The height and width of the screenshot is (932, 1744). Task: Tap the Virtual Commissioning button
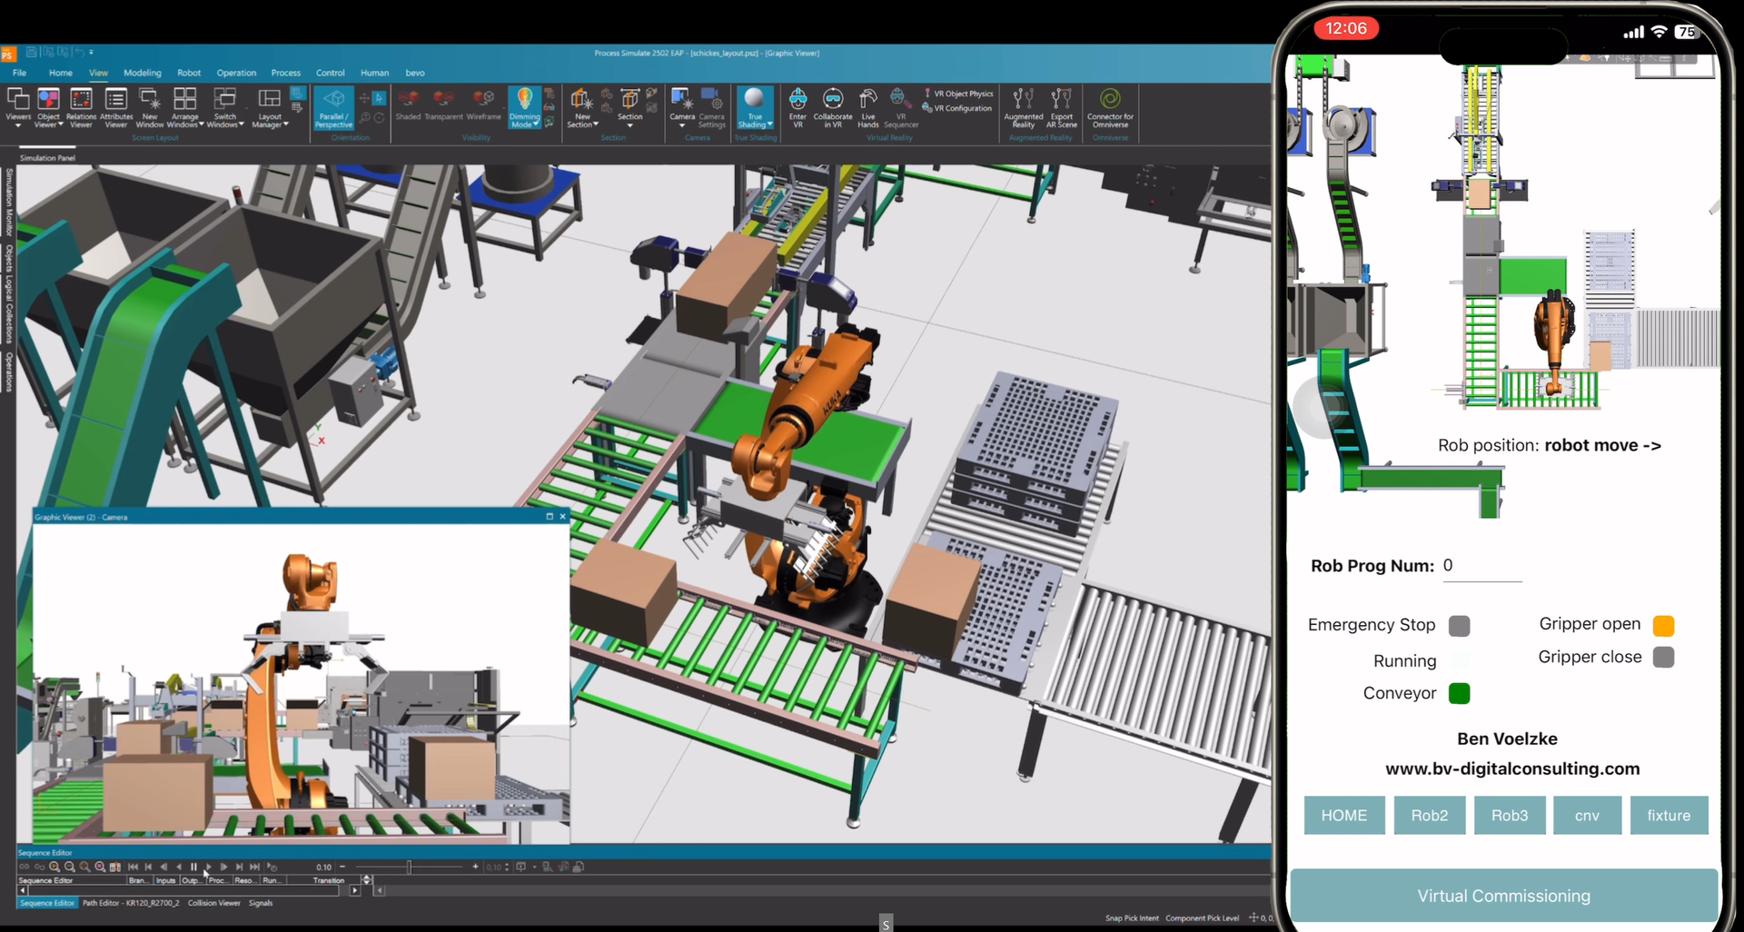click(1503, 896)
